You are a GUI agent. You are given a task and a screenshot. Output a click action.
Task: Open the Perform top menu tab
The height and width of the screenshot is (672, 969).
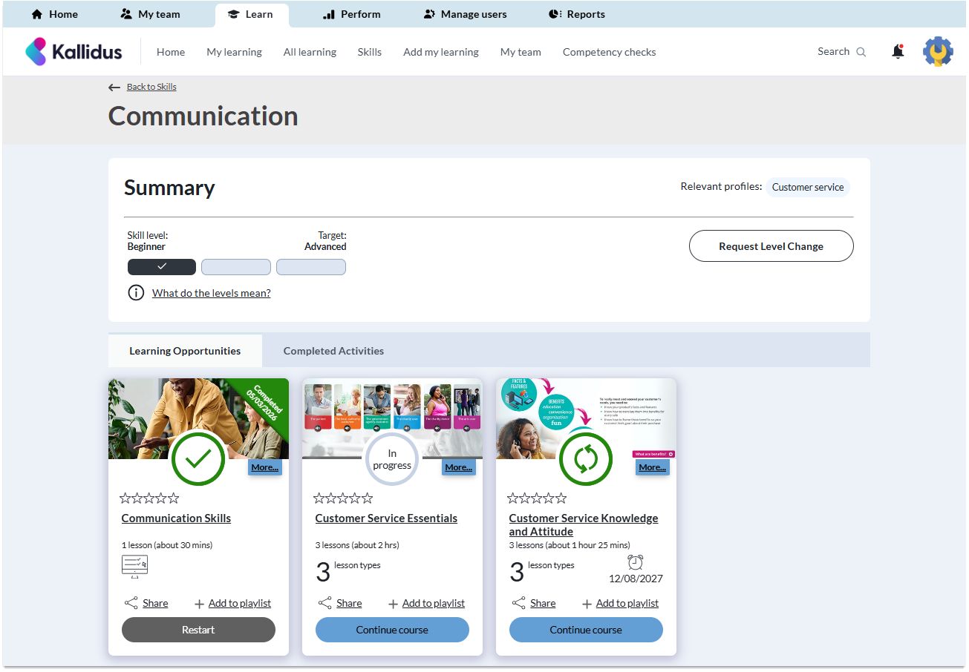pos(352,14)
